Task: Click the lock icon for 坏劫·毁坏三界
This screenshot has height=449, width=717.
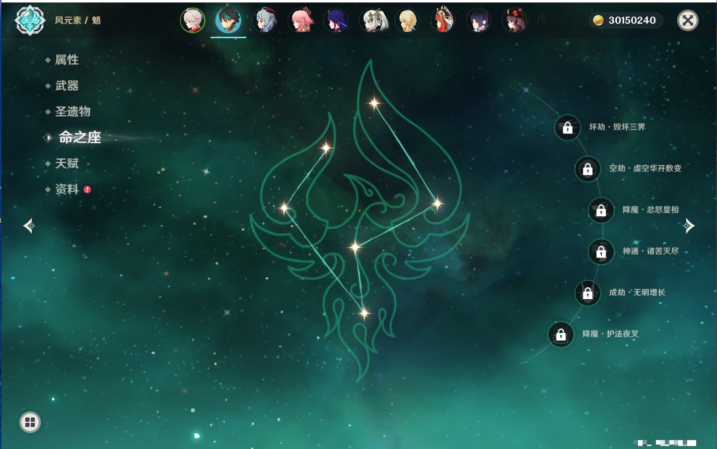Action: click(568, 128)
